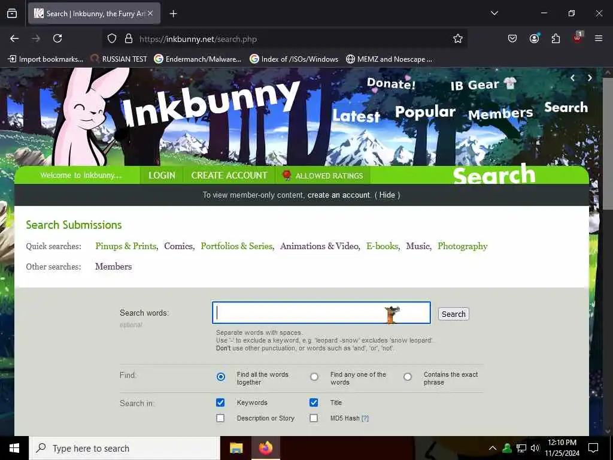Open Photography quick search
Screen dimensions: 613x460
(463, 246)
